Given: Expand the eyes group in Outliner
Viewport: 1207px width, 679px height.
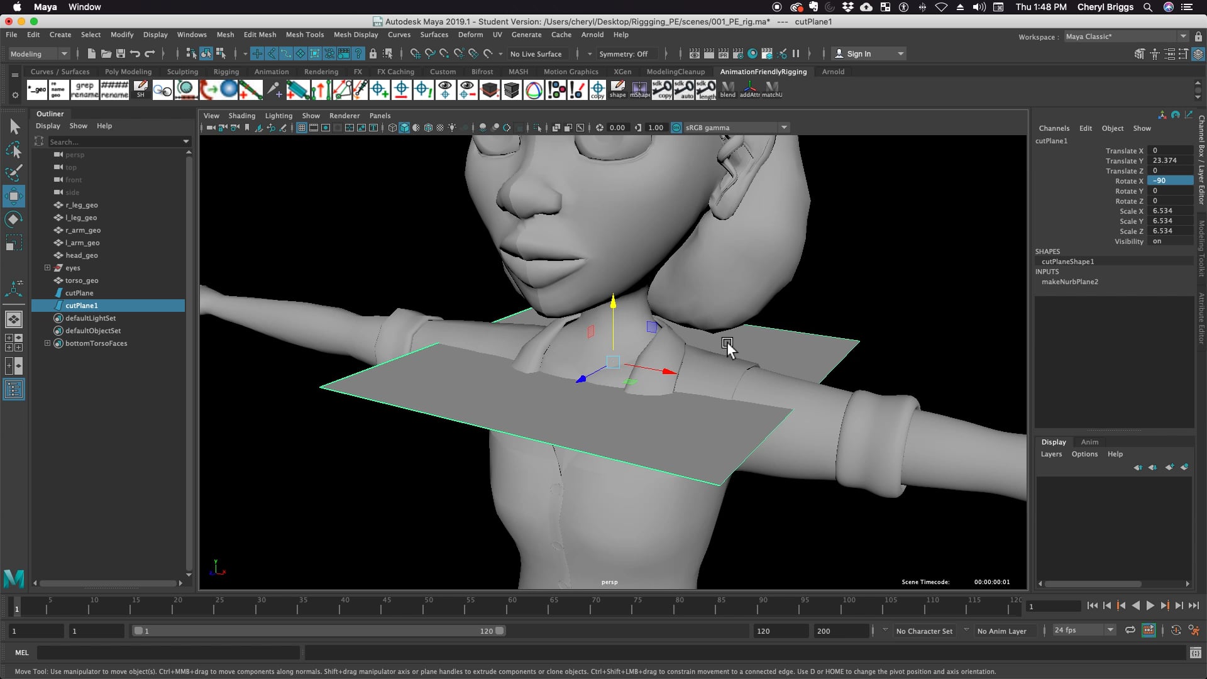Looking at the screenshot, I should click(x=47, y=268).
